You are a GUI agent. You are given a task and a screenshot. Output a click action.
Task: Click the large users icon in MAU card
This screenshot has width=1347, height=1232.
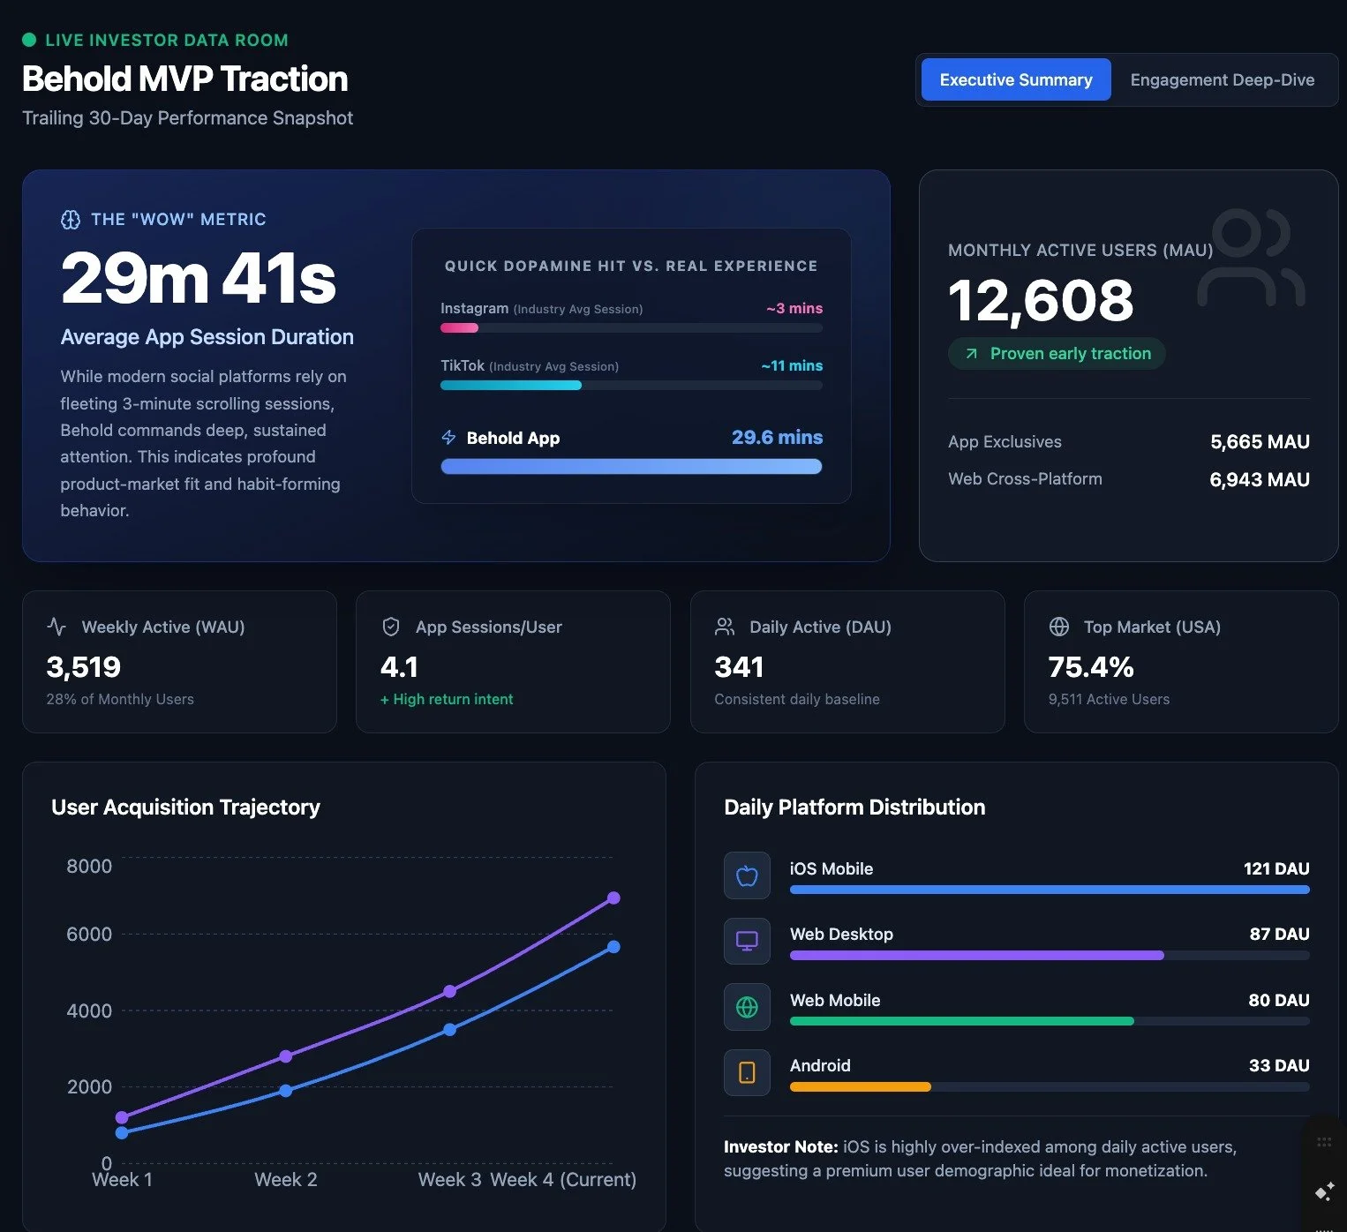click(x=1251, y=258)
